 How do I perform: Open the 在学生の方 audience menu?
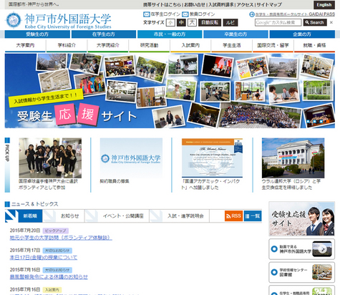click(x=104, y=34)
